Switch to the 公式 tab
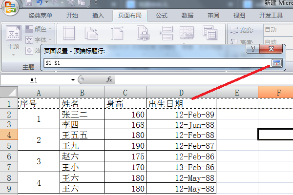The width and height of the screenshot is (293, 195). tap(162, 16)
